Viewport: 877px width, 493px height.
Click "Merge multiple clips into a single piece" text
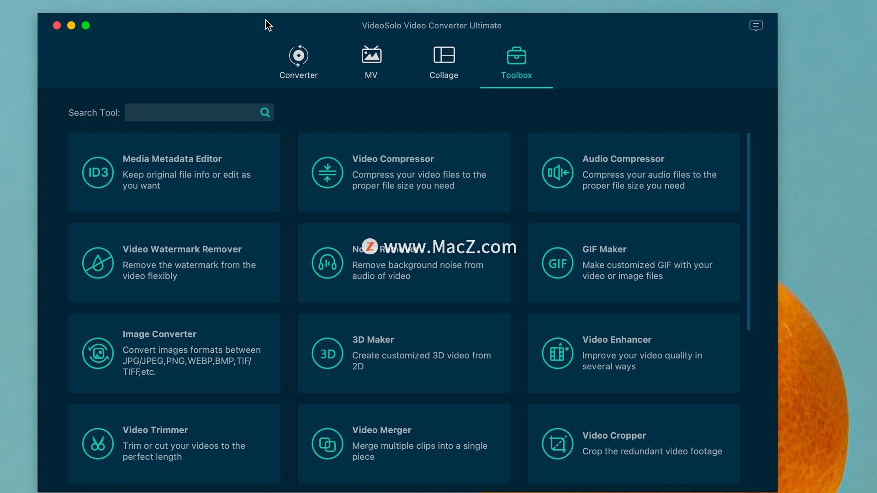(x=419, y=451)
